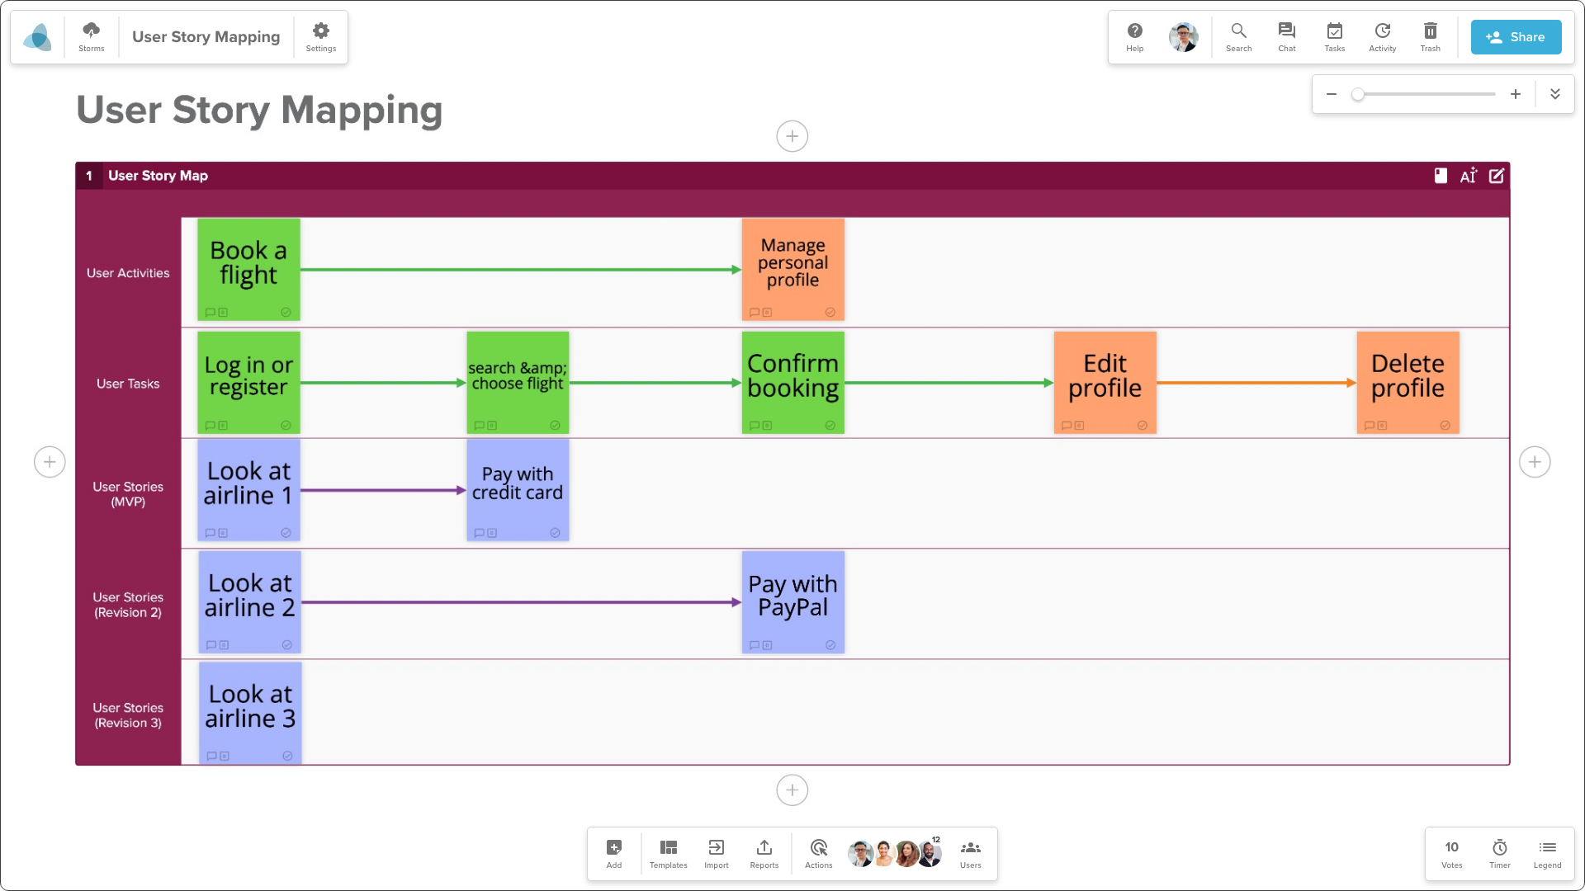Select the Manage personal profile note
Viewport: 1585px width, 891px height.
(792, 269)
